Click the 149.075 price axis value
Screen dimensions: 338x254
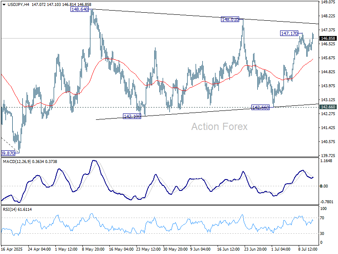(x=328, y=2)
